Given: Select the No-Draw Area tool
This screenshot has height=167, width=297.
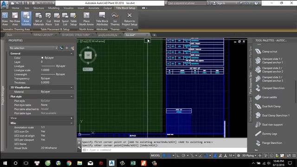Looking at the screenshot, I should click(x=15, y=19).
